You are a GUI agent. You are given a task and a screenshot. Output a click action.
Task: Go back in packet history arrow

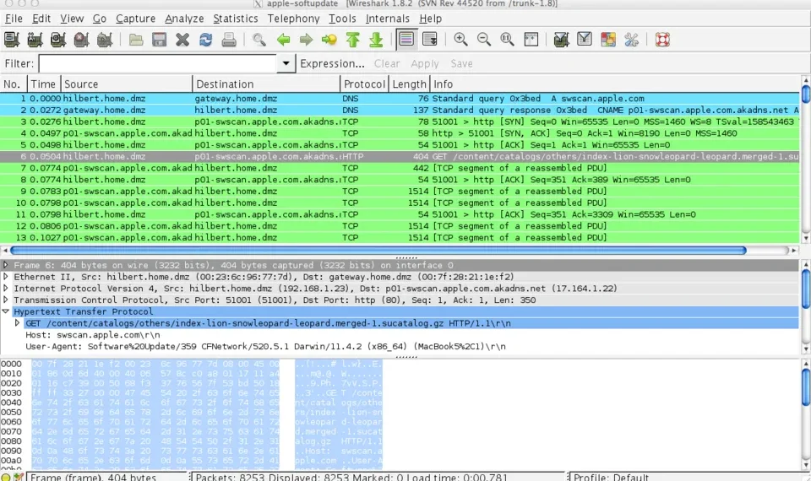click(x=283, y=40)
